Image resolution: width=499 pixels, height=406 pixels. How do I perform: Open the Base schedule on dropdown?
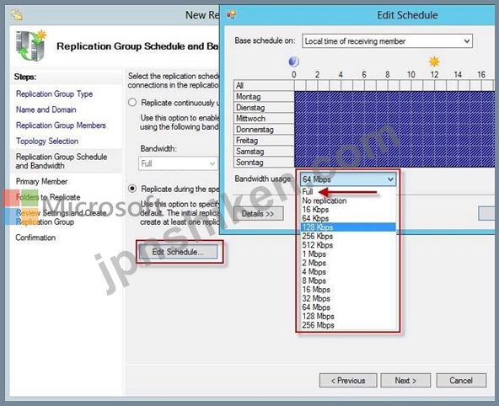(x=387, y=41)
